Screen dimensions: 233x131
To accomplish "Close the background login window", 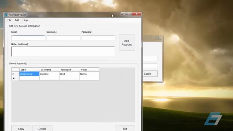I will [158, 38].
